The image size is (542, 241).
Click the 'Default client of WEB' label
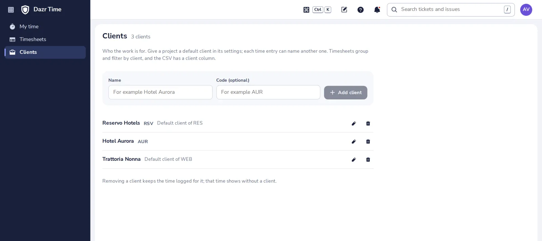tap(168, 159)
